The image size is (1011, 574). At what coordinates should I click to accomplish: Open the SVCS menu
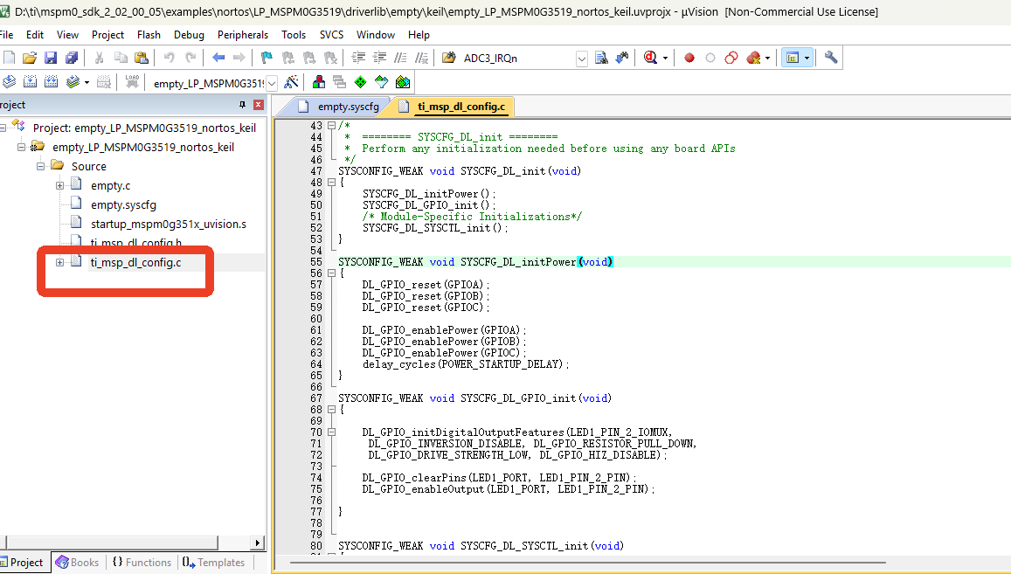point(331,35)
